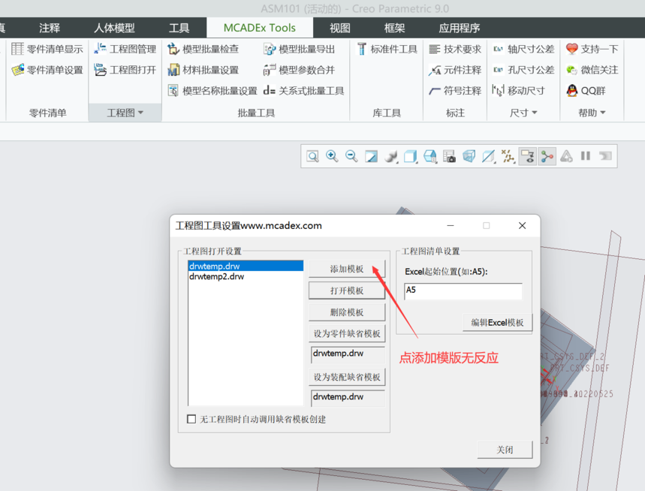Click the 模型名称批量设置 icon

[x=173, y=91]
